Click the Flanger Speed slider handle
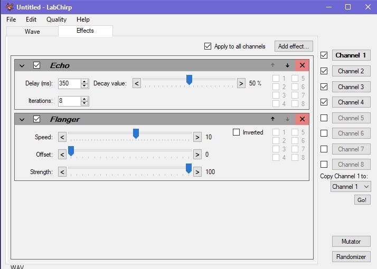 pyautogui.click(x=136, y=133)
